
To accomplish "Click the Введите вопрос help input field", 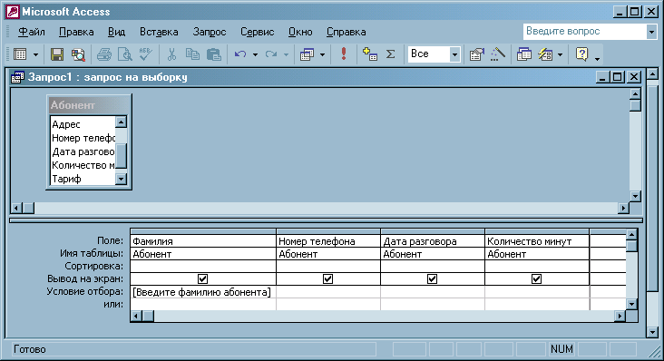I will click(584, 32).
